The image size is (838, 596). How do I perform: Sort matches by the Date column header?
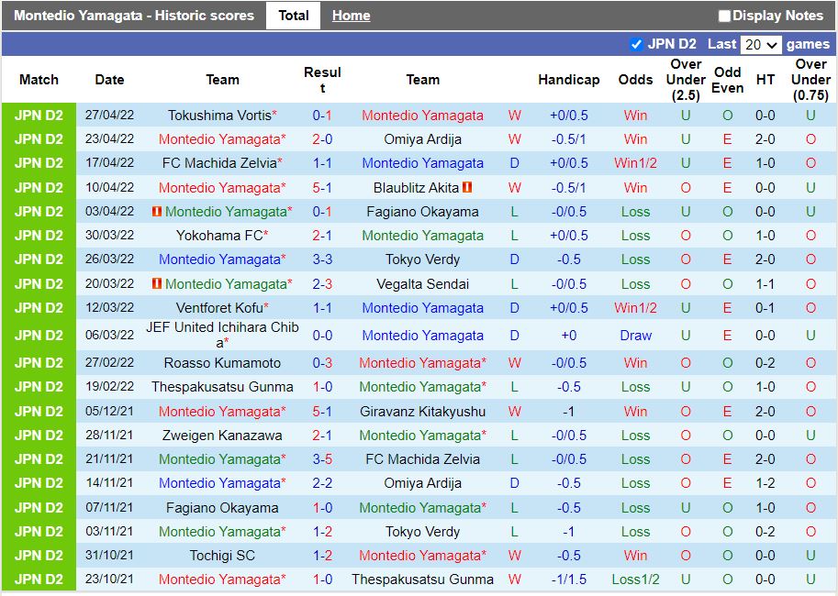tap(109, 80)
